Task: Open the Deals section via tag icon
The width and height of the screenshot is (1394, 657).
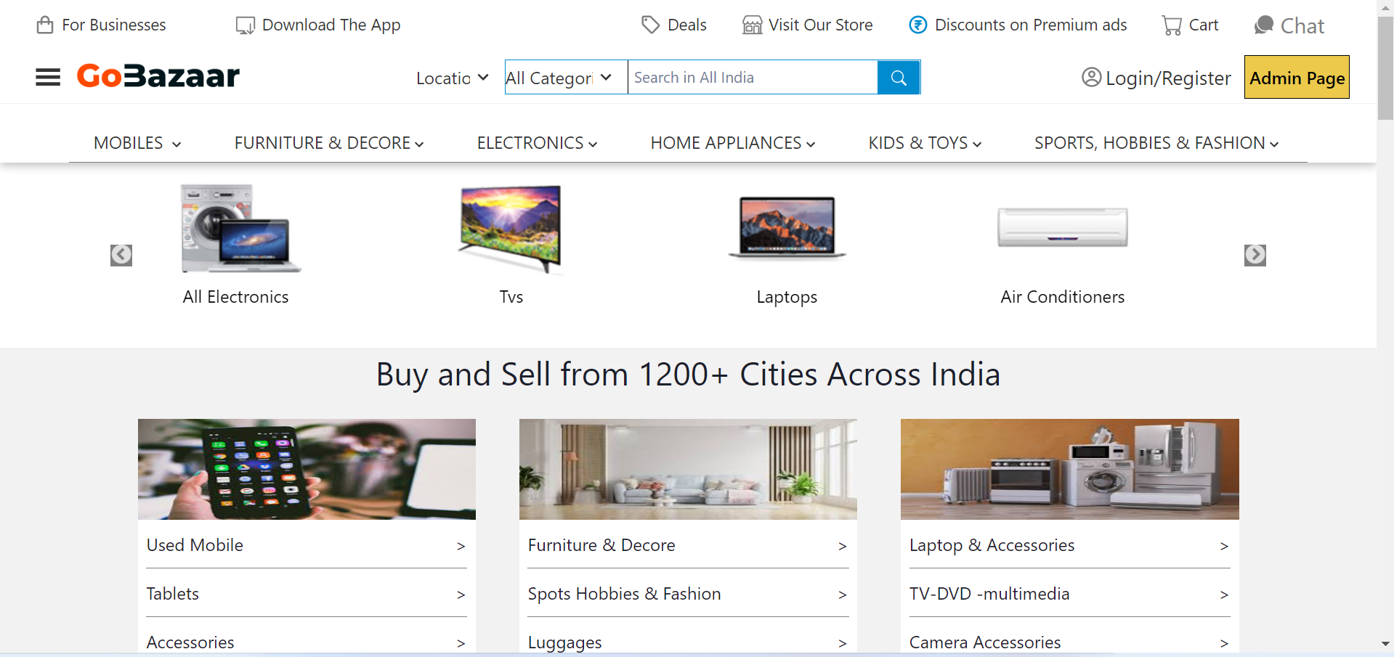Action: 652,24
